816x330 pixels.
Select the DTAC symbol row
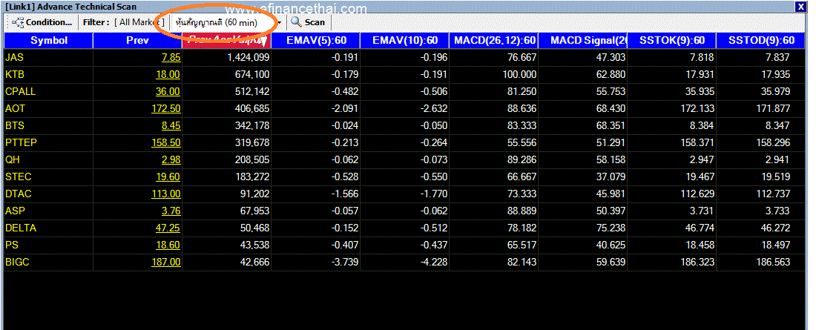click(404, 194)
